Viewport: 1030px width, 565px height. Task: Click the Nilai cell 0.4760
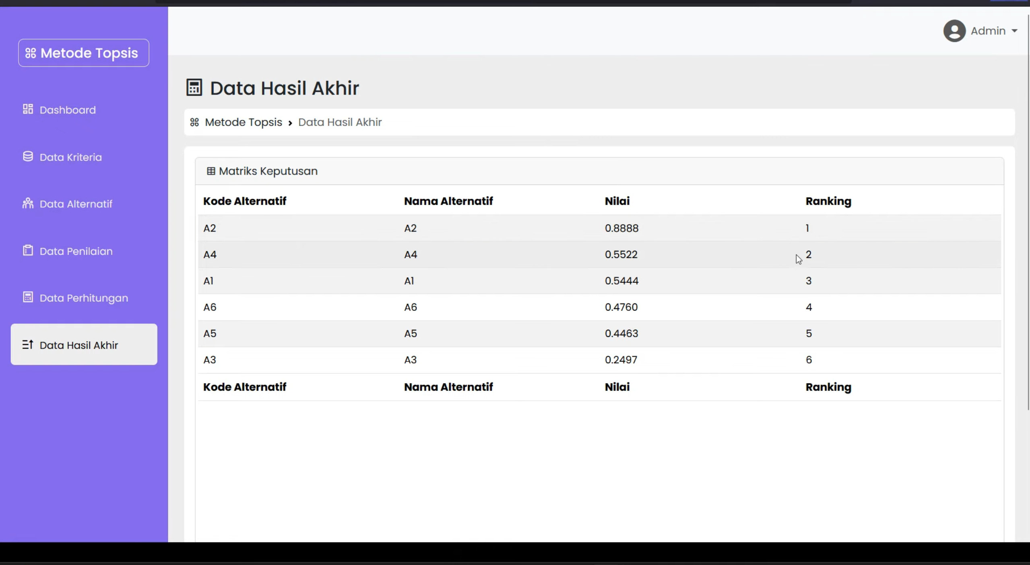[x=621, y=307]
